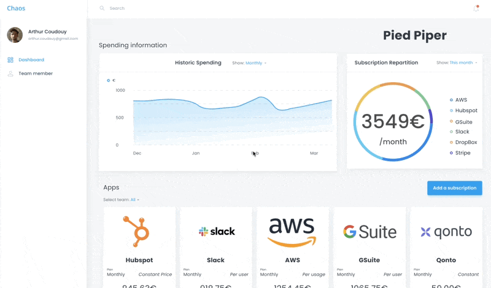Click the Hubspot card title

click(139, 260)
